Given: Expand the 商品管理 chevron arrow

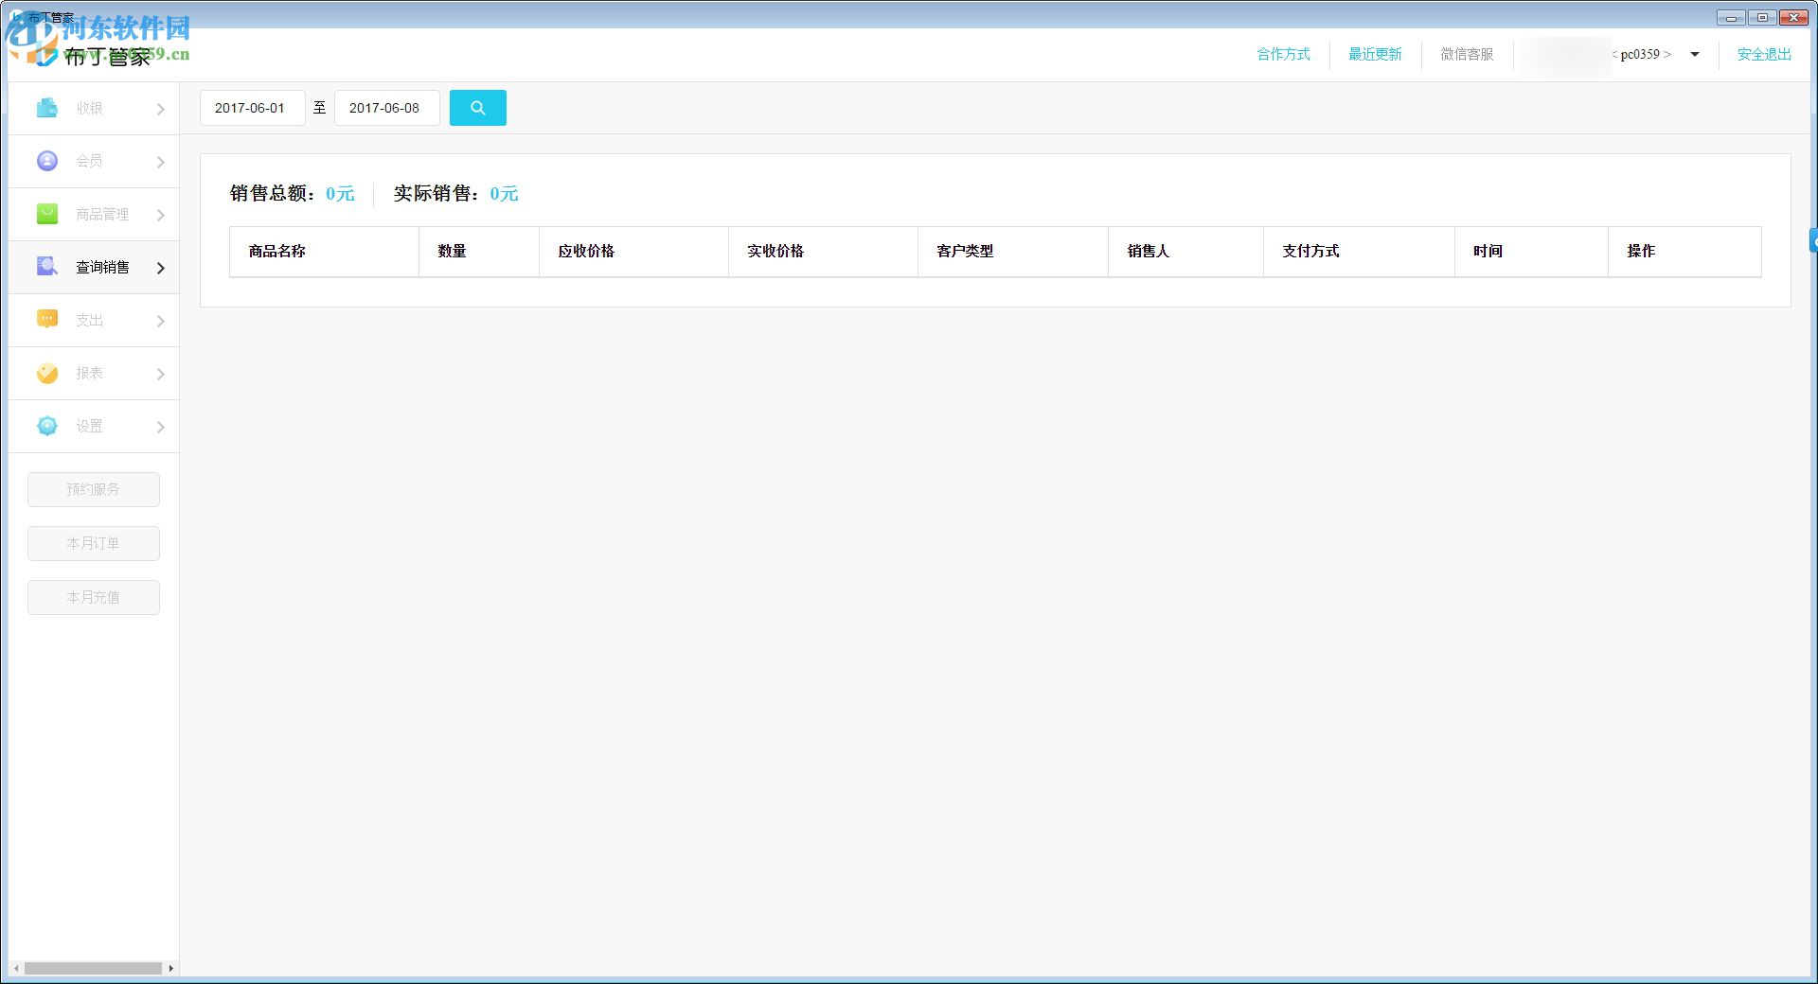Looking at the screenshot, I should point(160,215).
